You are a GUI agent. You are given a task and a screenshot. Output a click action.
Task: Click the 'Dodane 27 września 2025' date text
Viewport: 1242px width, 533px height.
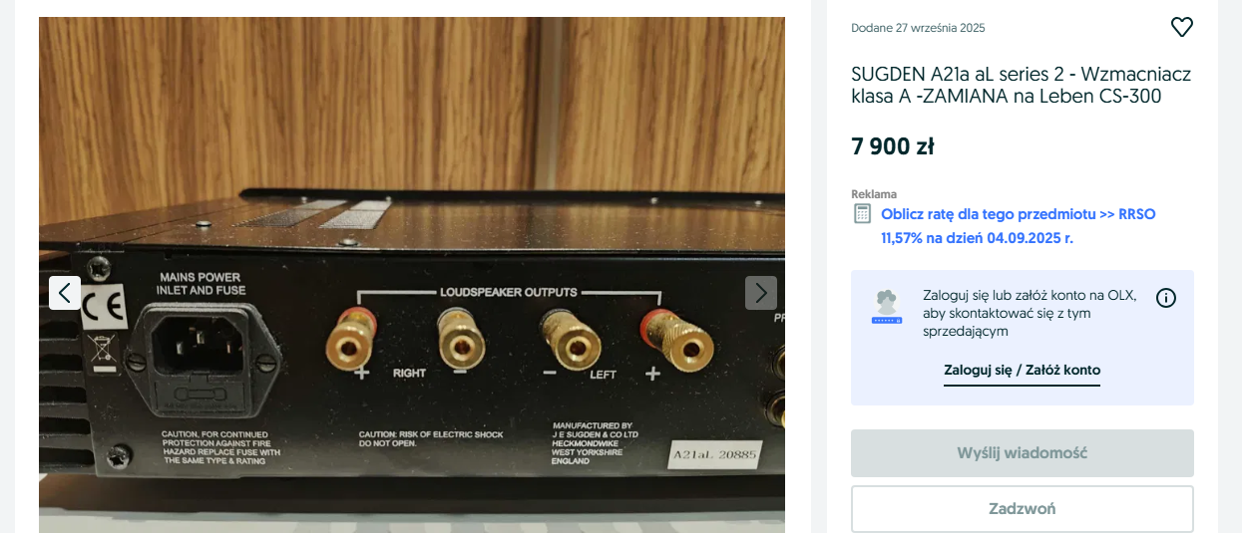click(918, 28)
